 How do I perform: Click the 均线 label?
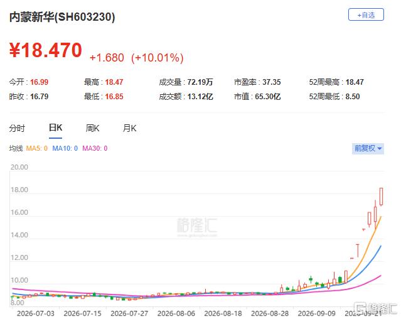click(16, 148)
